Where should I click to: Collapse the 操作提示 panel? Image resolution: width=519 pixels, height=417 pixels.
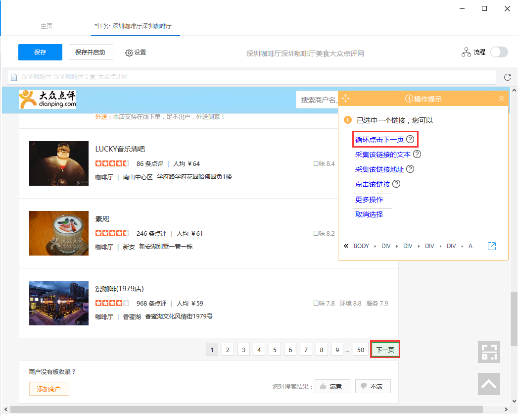coord(501,99)
